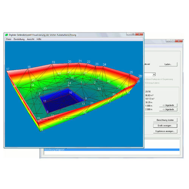189x189 pixels.
Task: Click terrain point label 22
Action: 89,62
